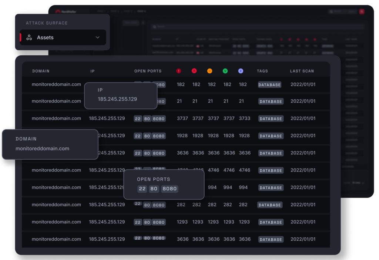Expand the Assets dropdown chevron
Screen dimensions: 379x260
98,37
